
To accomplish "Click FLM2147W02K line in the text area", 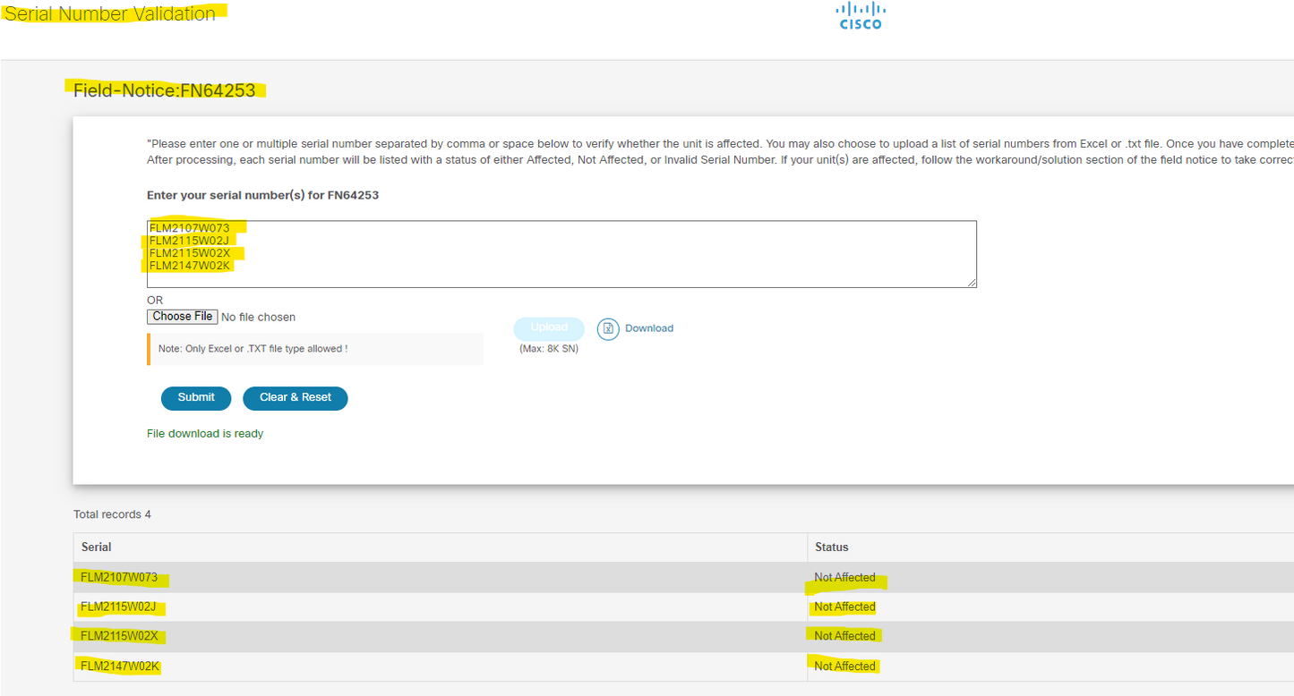I will [190, 266].
